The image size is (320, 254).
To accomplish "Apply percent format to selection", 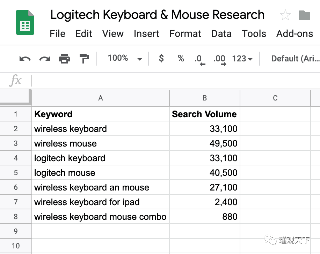I will click(181, 58).
